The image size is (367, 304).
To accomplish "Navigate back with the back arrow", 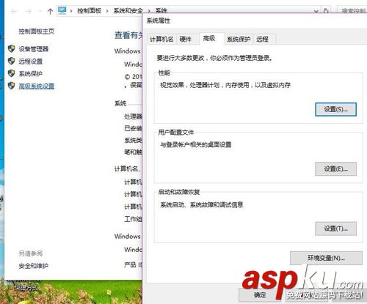I will (x=14, y=11).
